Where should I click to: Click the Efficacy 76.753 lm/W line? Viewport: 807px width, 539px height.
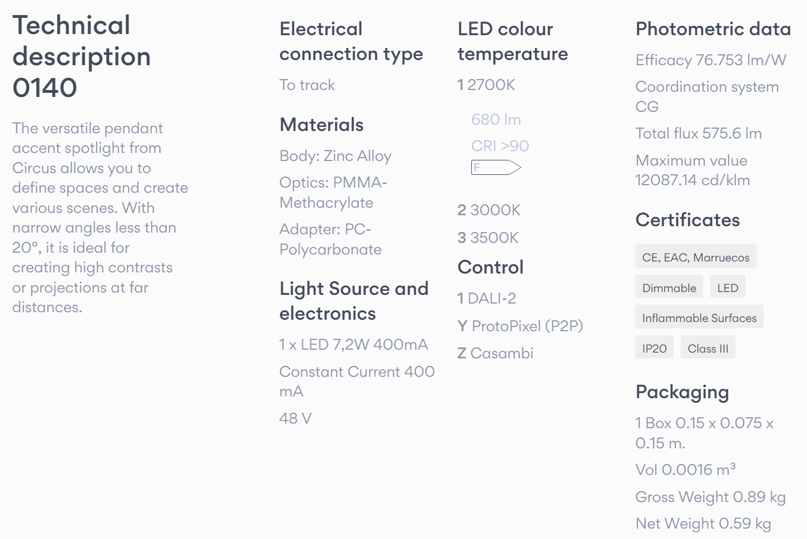coord(711,60)
